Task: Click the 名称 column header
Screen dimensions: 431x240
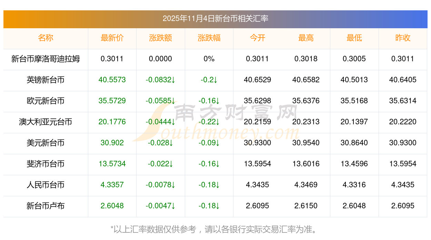Action: (x=46, y=38)
